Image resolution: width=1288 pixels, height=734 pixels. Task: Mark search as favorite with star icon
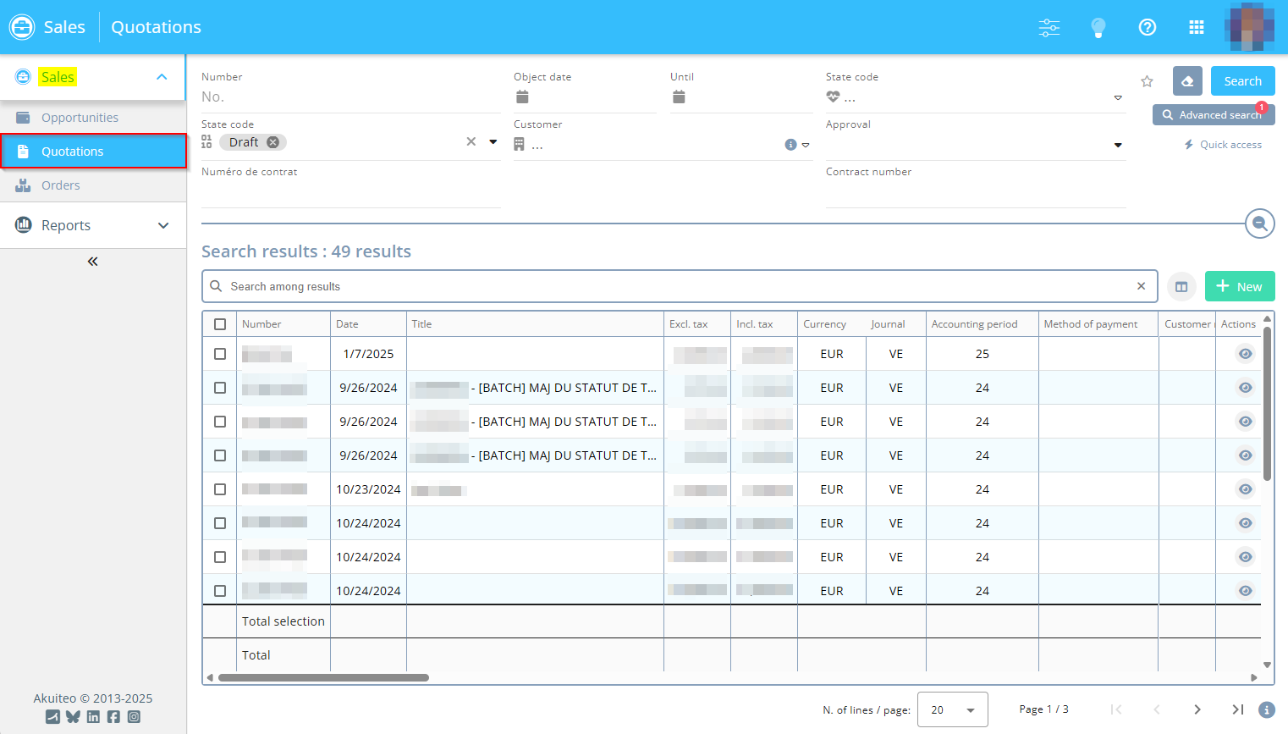1147,81
